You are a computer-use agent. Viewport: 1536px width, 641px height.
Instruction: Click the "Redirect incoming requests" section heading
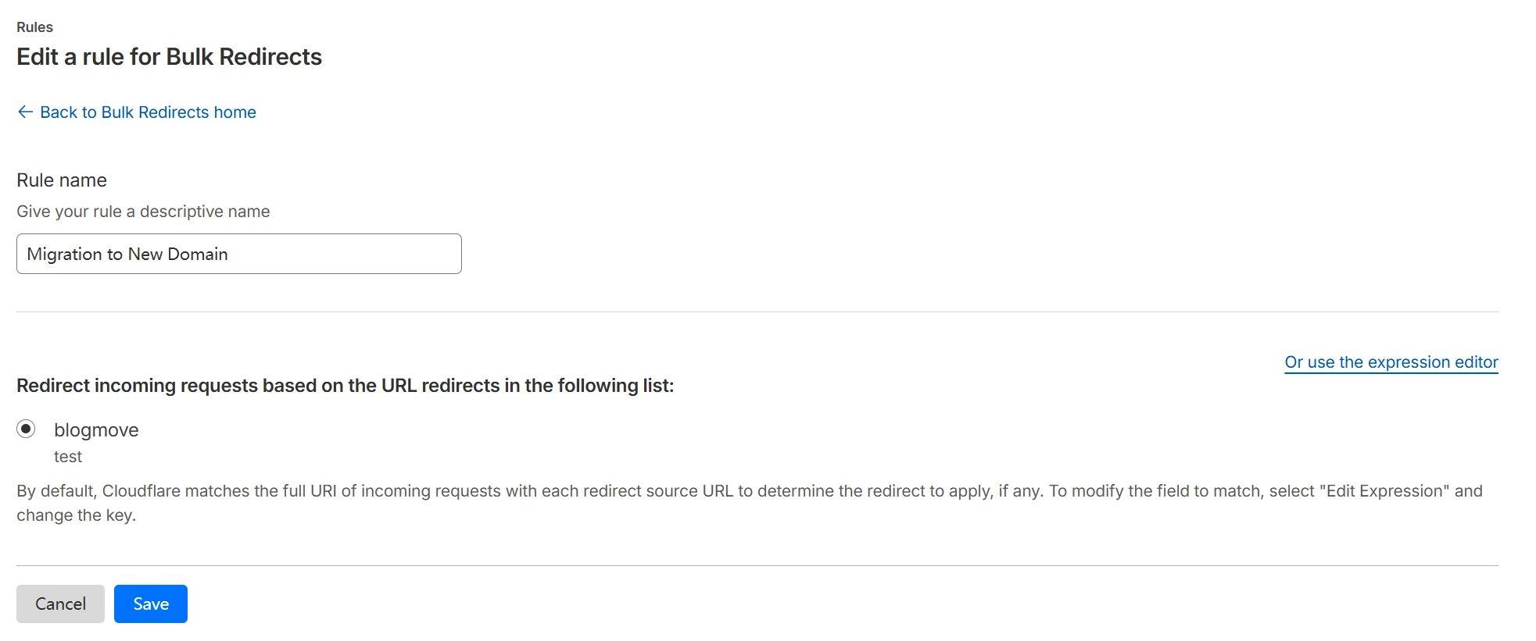345,386
